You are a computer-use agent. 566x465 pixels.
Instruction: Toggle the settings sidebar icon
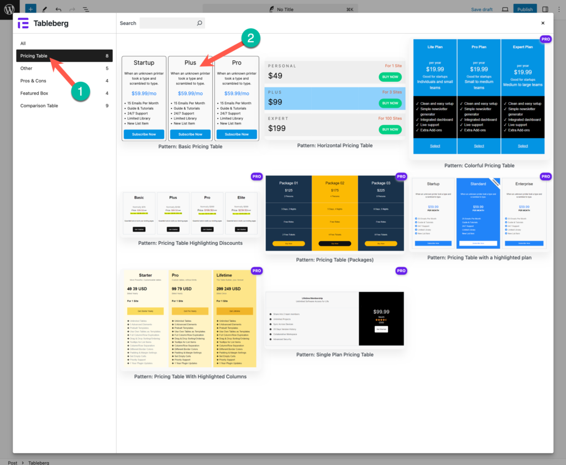point(545,9)
